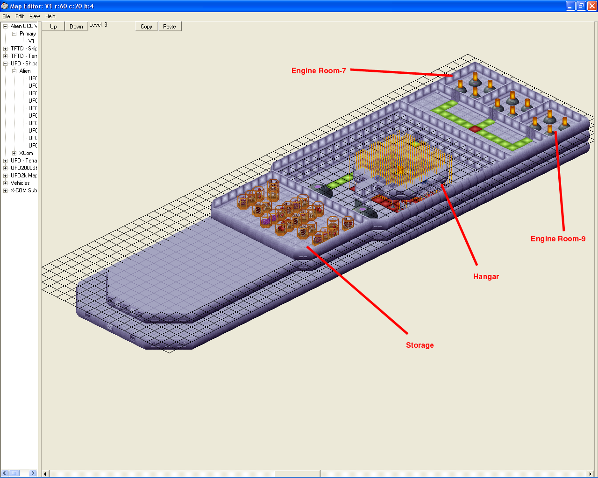Select the XCom tree item
Screen dimensions: 598x478
26,153
